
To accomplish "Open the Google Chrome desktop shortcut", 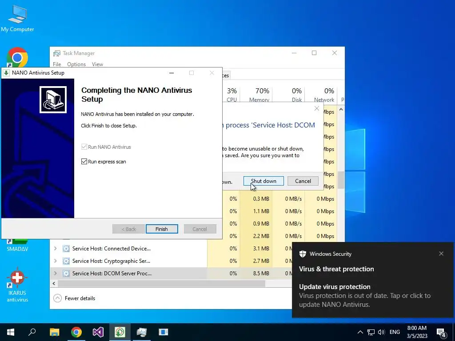I will [17, 57].
